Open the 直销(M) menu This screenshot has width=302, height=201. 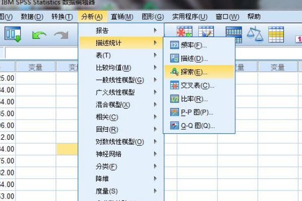click(122, 17)
